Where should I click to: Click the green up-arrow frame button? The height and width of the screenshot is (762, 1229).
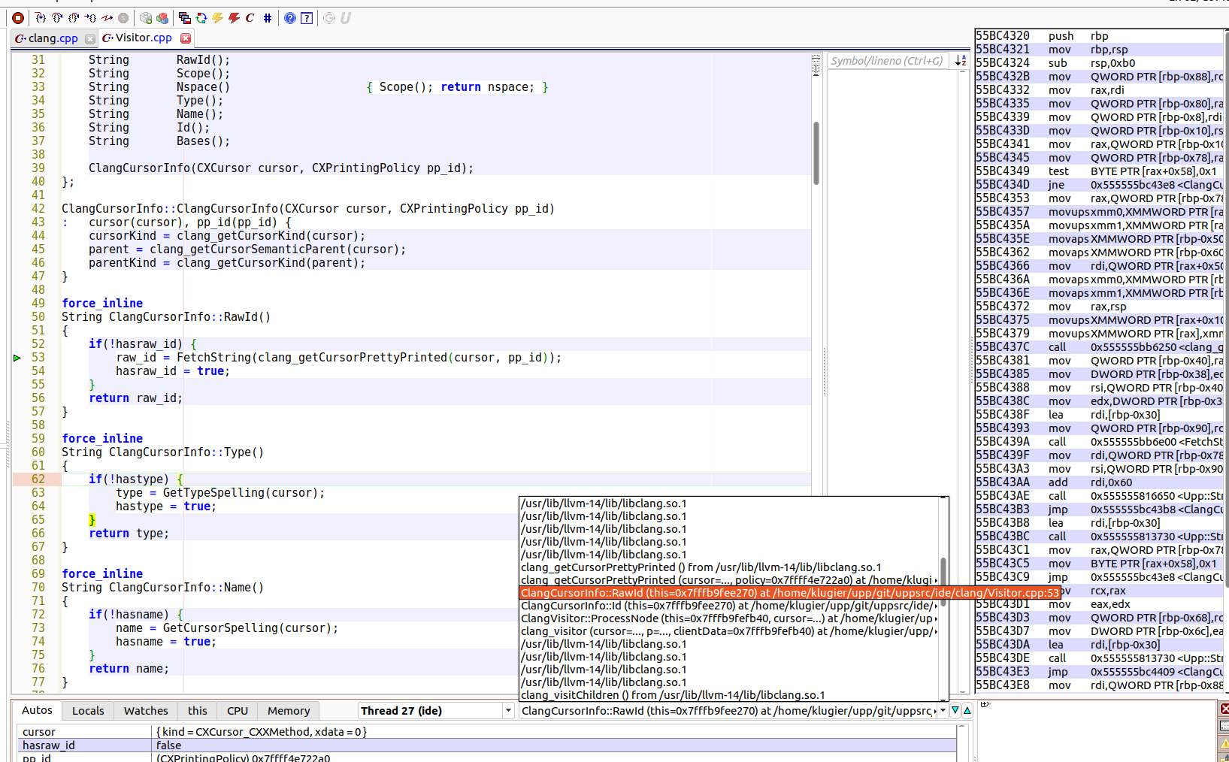[x=967, y=711]
